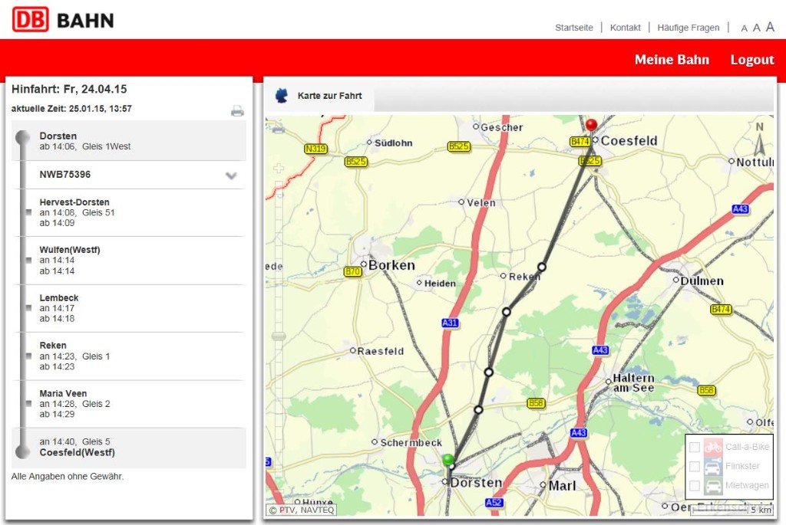
Task: Click the red destination pin at Coesfeld
Action: tap(590, 125)
